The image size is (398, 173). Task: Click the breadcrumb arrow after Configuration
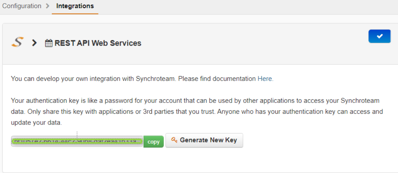pos(48,6)
